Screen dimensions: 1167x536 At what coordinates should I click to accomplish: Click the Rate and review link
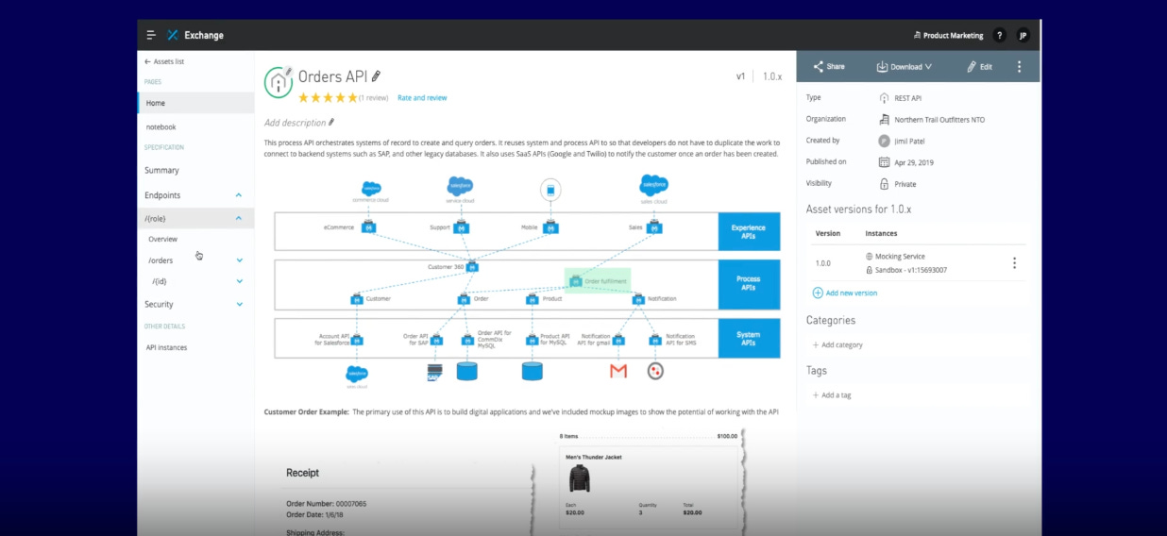click(x=422, y=97)
